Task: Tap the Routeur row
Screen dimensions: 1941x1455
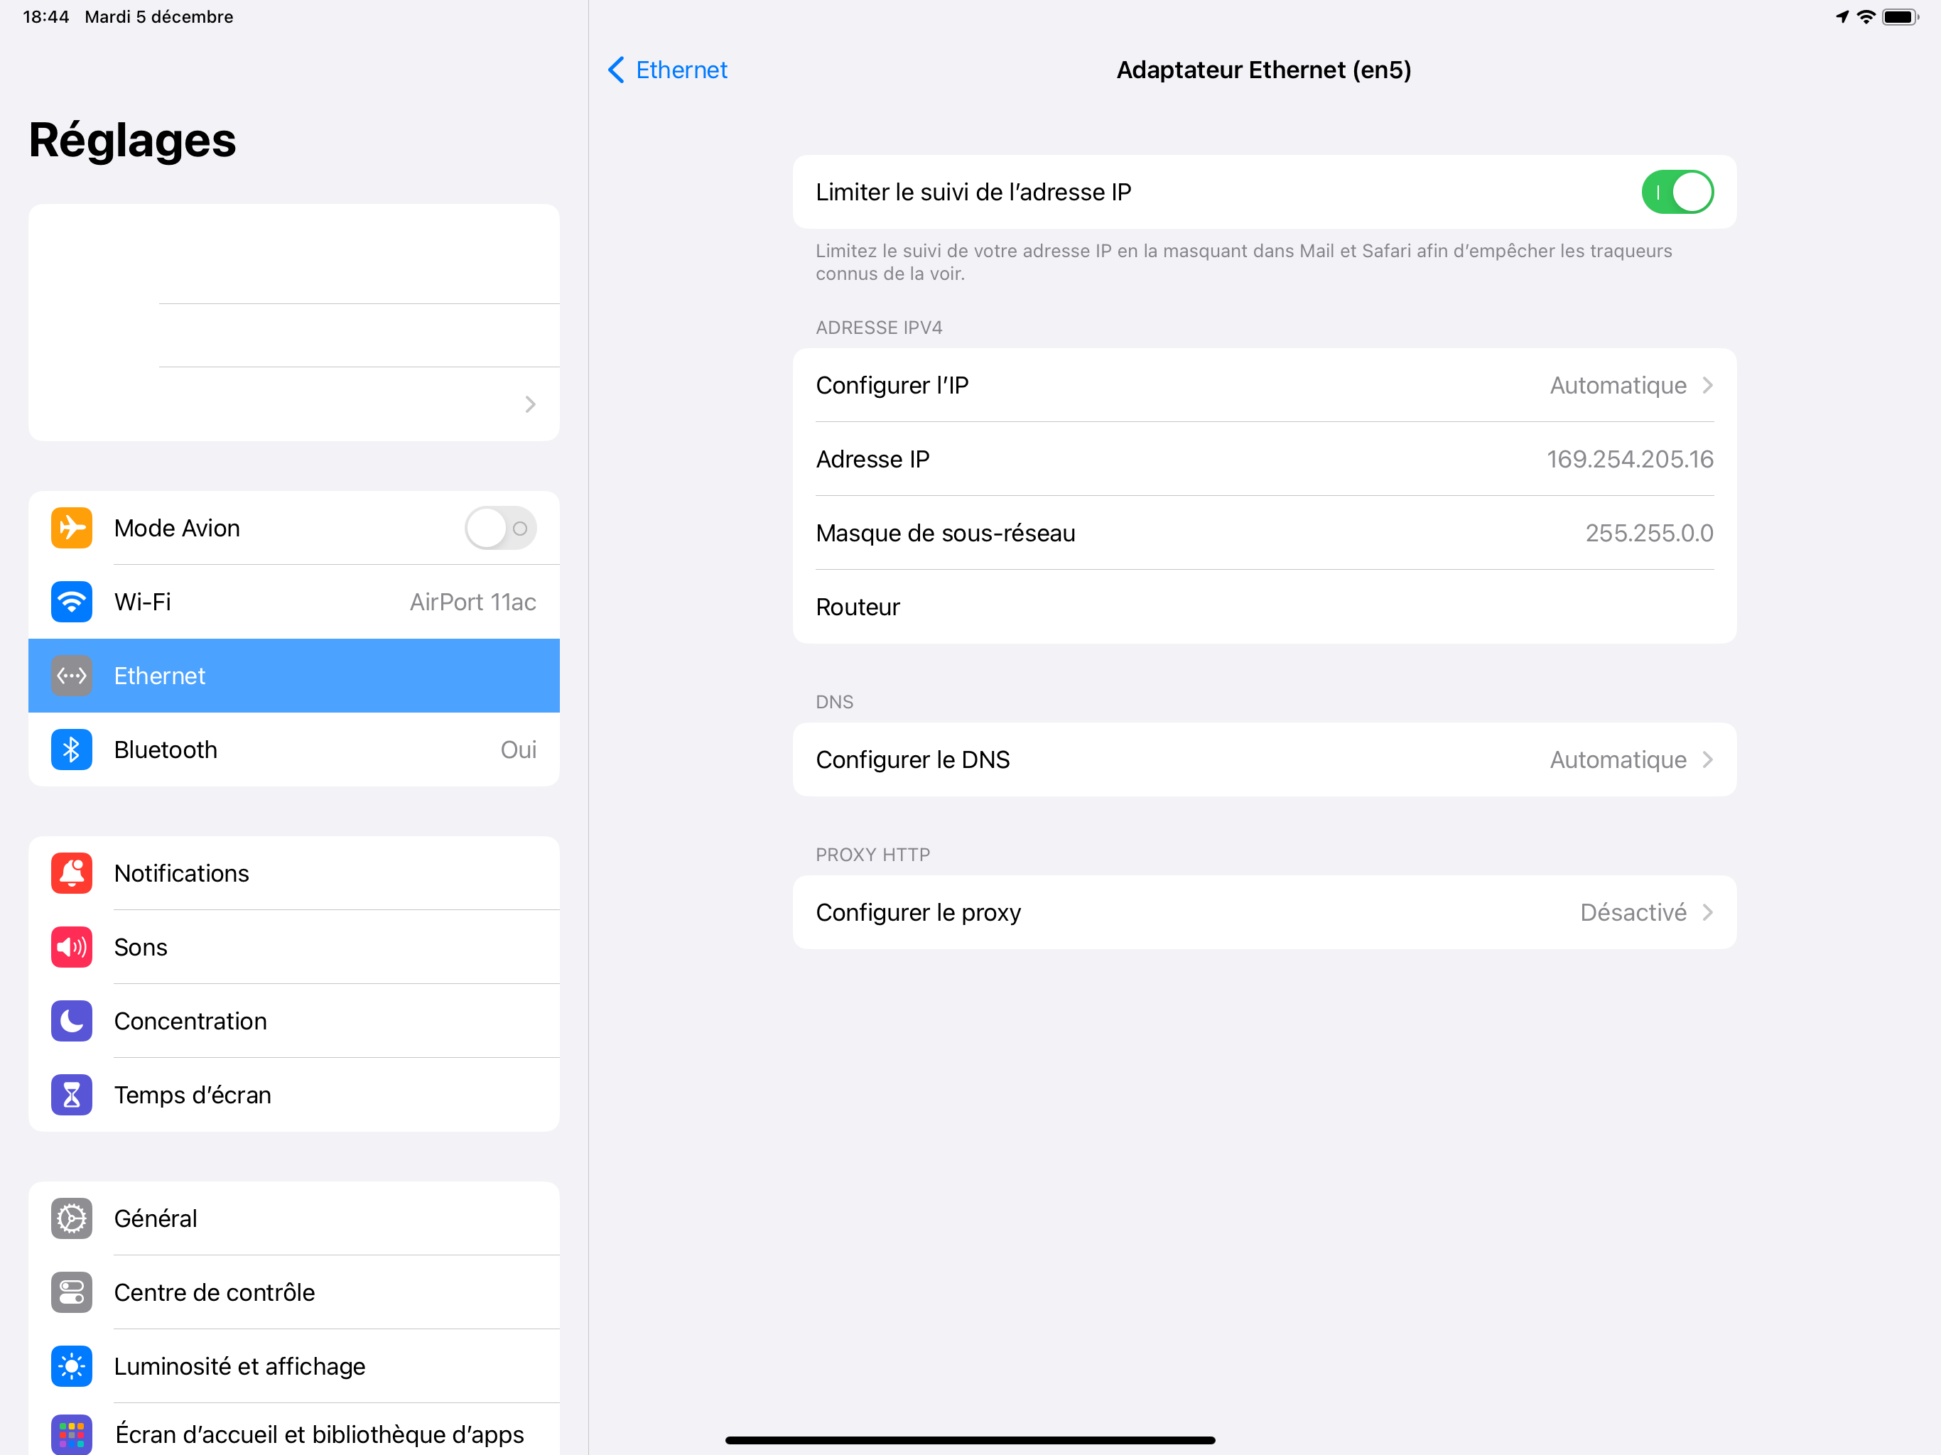Action: pyautogui.click(x=1265, y=607)
